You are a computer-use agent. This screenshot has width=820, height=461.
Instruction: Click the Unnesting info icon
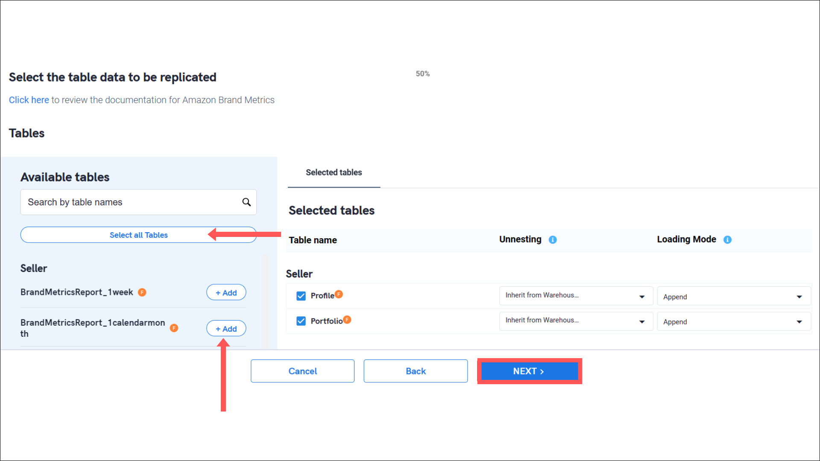(x=553, y=240)
